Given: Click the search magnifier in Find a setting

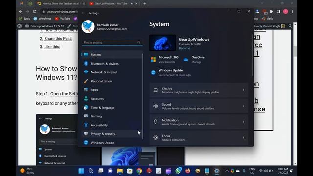Looking at the screenshot, I should 139,42.
